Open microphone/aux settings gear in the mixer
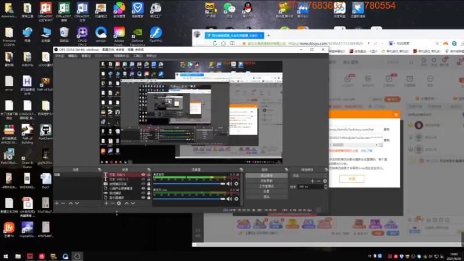 pos(236,199)
